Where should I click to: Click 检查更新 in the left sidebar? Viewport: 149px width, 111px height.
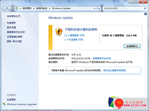pos(11,23)
